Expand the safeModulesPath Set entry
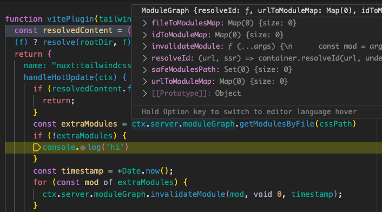 (x=145, y=70)
